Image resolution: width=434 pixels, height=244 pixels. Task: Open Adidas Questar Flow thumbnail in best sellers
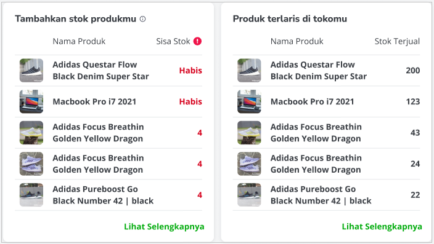249,71
